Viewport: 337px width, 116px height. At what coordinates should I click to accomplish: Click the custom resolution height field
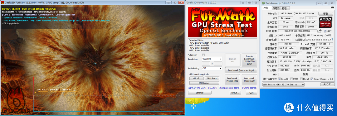(218, 63)
